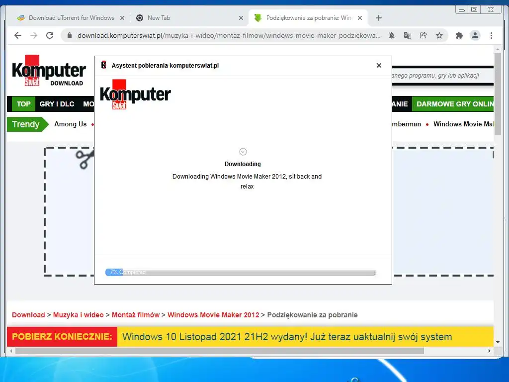
Task: Close the Podziękowanie za pobranie tab
Action: coord(360,18)
